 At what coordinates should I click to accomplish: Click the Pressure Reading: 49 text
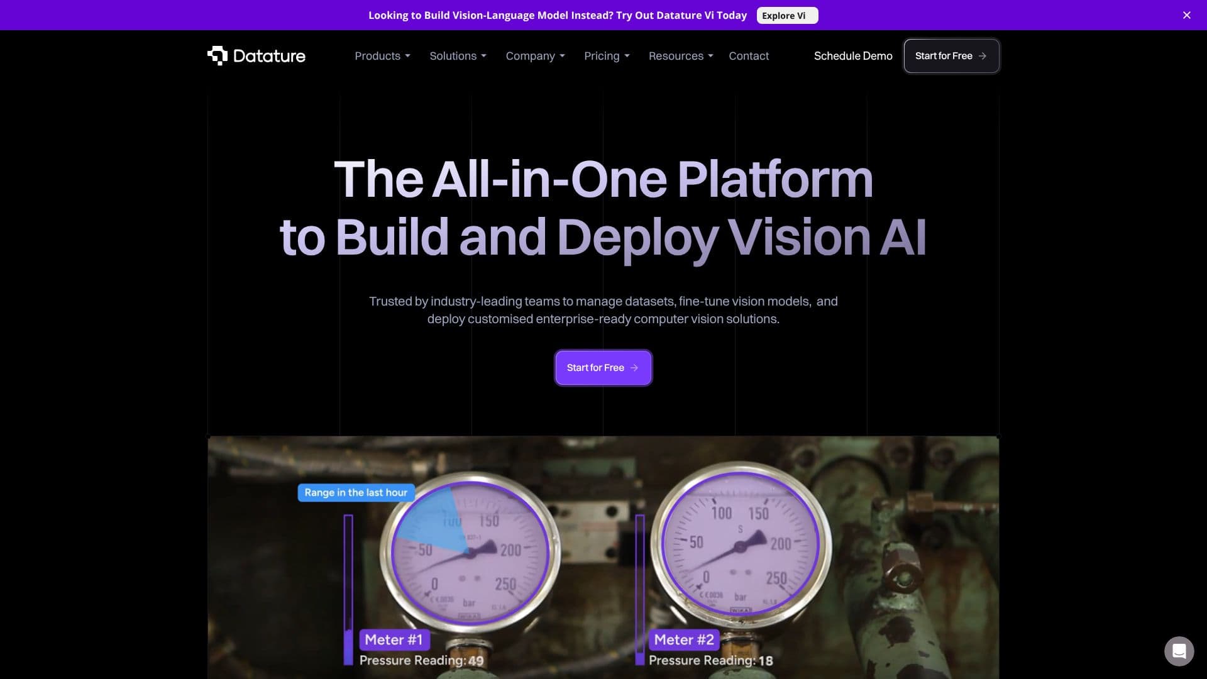[422, 661]
